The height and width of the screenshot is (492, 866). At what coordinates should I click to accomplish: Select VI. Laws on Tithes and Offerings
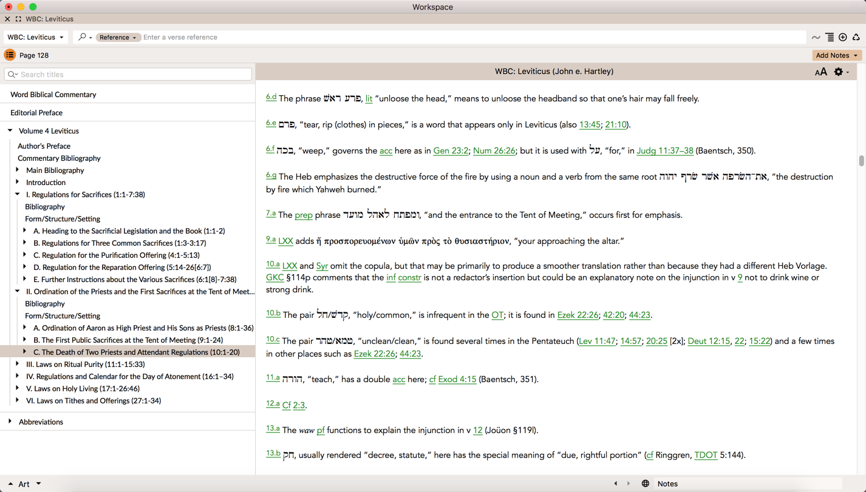tap(94, 401)
